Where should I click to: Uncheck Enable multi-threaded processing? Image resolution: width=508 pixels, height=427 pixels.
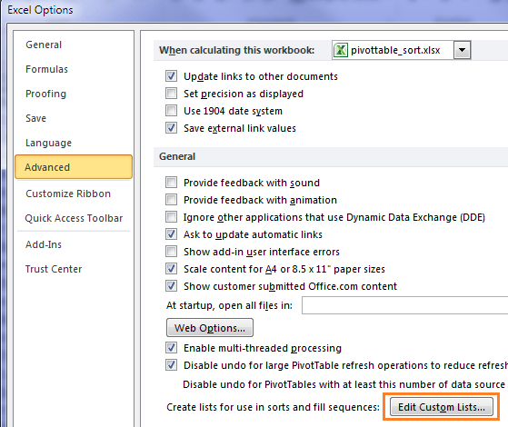(171, 348)
